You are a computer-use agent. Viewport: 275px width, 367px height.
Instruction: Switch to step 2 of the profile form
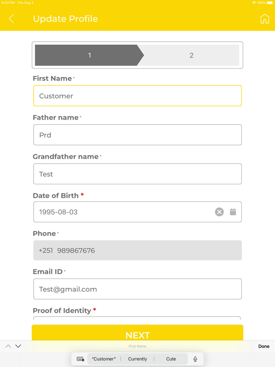191,55
